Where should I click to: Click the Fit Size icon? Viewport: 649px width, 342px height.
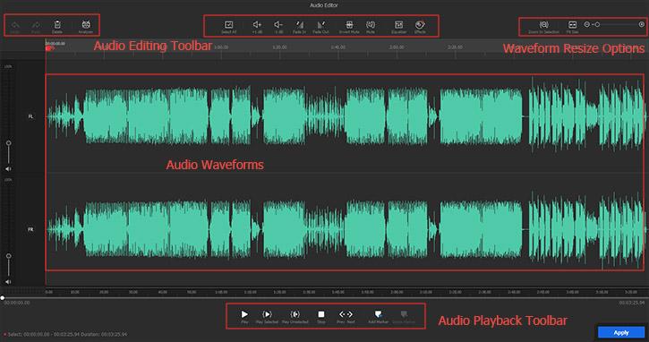[x=572, y=25]
